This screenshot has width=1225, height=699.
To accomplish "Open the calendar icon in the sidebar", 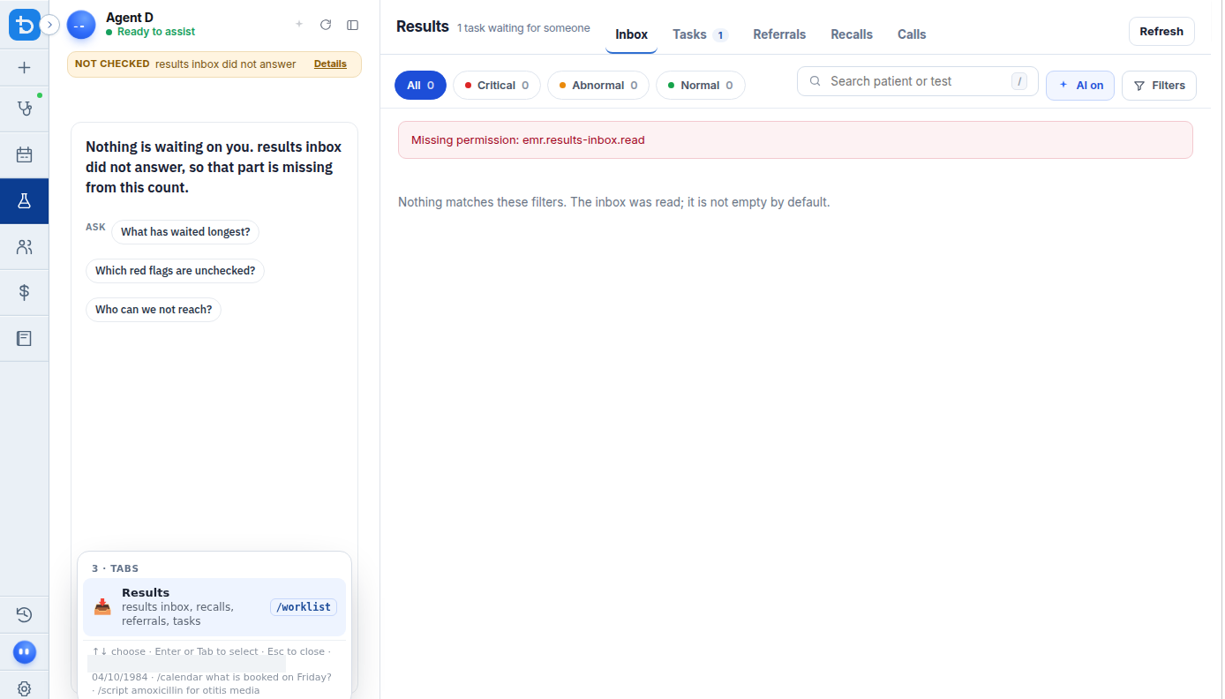I will tap(24, 155).
